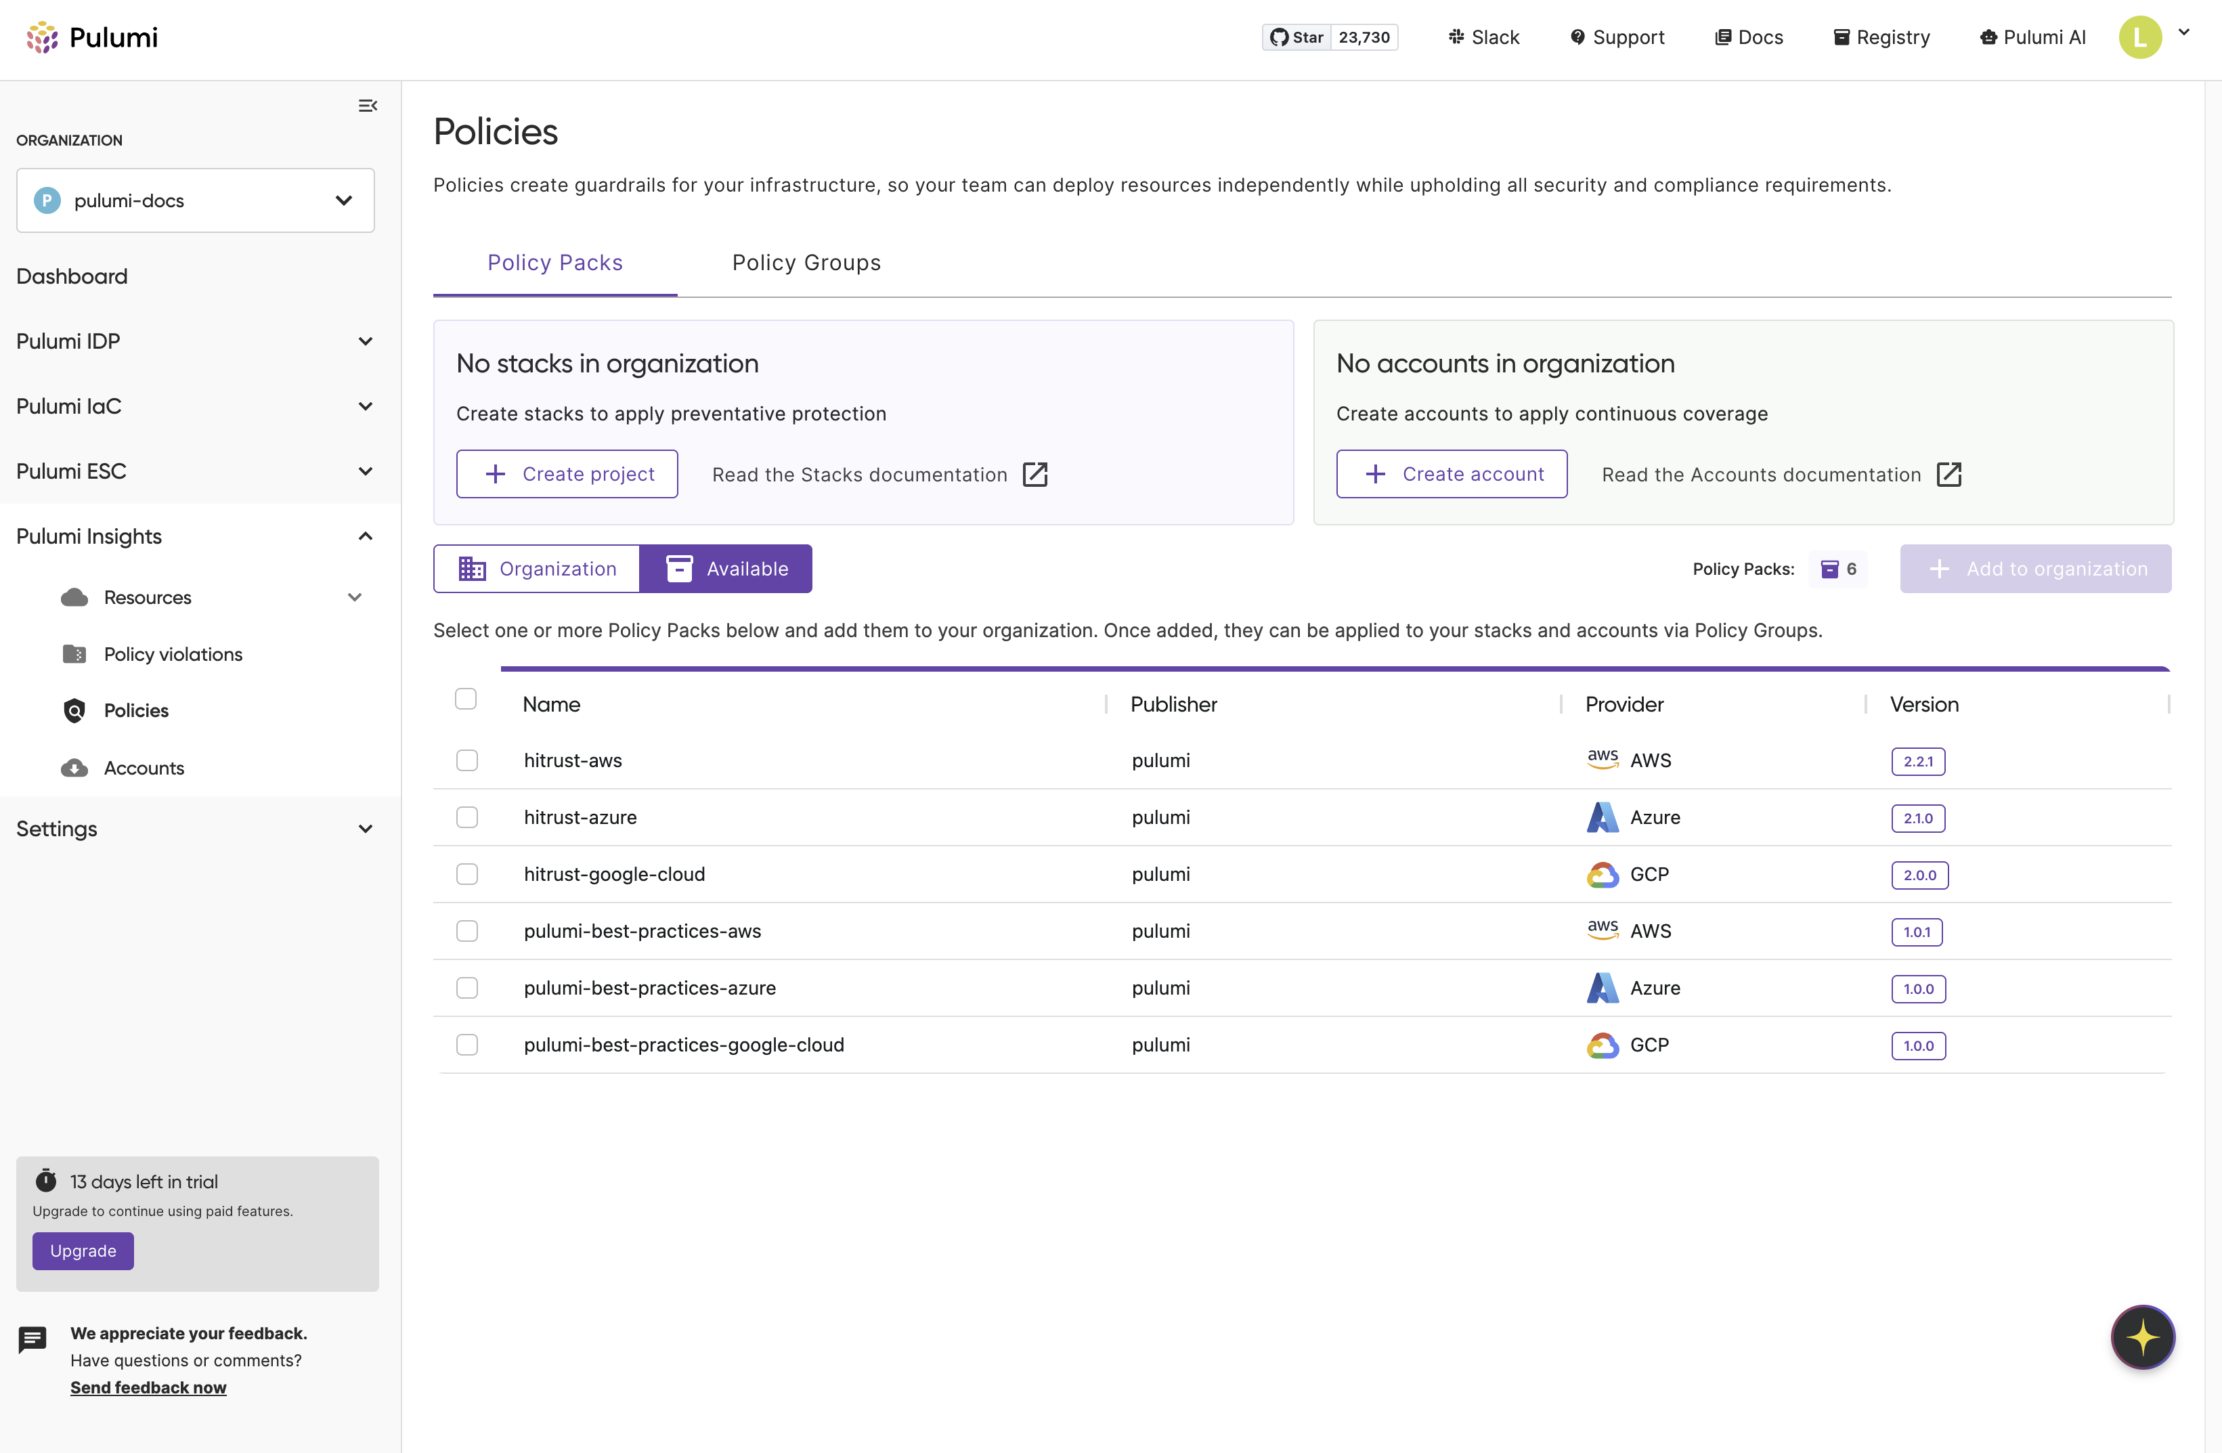This screenshot has height=1453, width=2222.
Task: Click version badge 2.0.0
Action: [1919, 875]
